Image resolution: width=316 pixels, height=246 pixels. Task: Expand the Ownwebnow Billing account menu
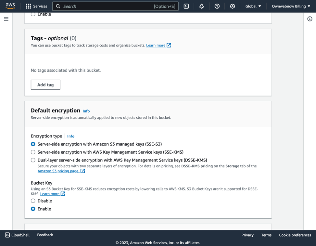[x=291, y=6]
